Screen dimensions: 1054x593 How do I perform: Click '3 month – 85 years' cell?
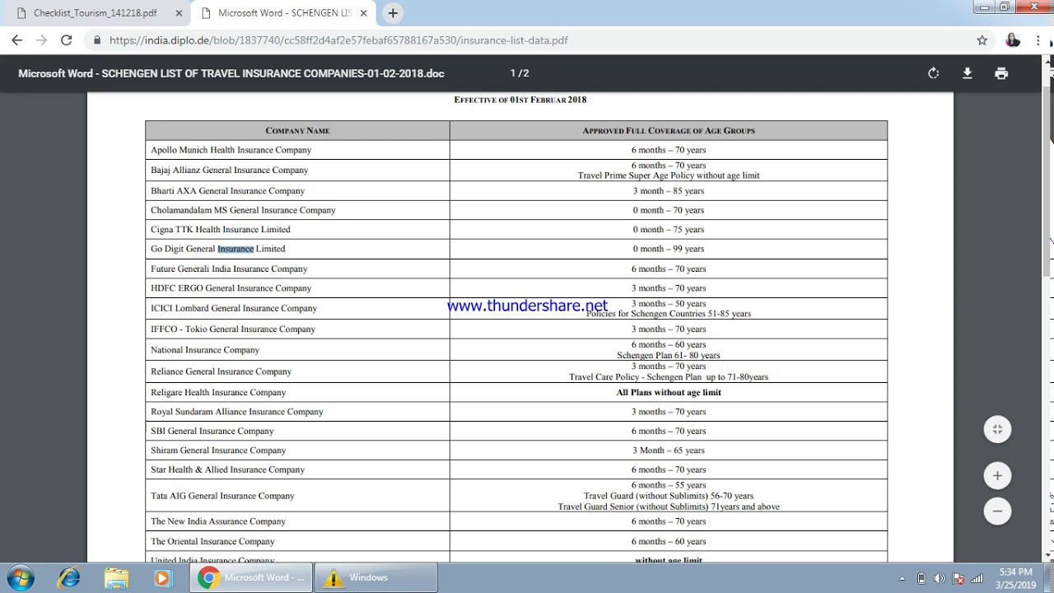point(669,191)
